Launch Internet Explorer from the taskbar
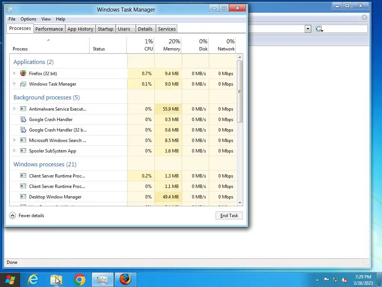This screenshot has height=287, width=382. [x=33, y=280]
